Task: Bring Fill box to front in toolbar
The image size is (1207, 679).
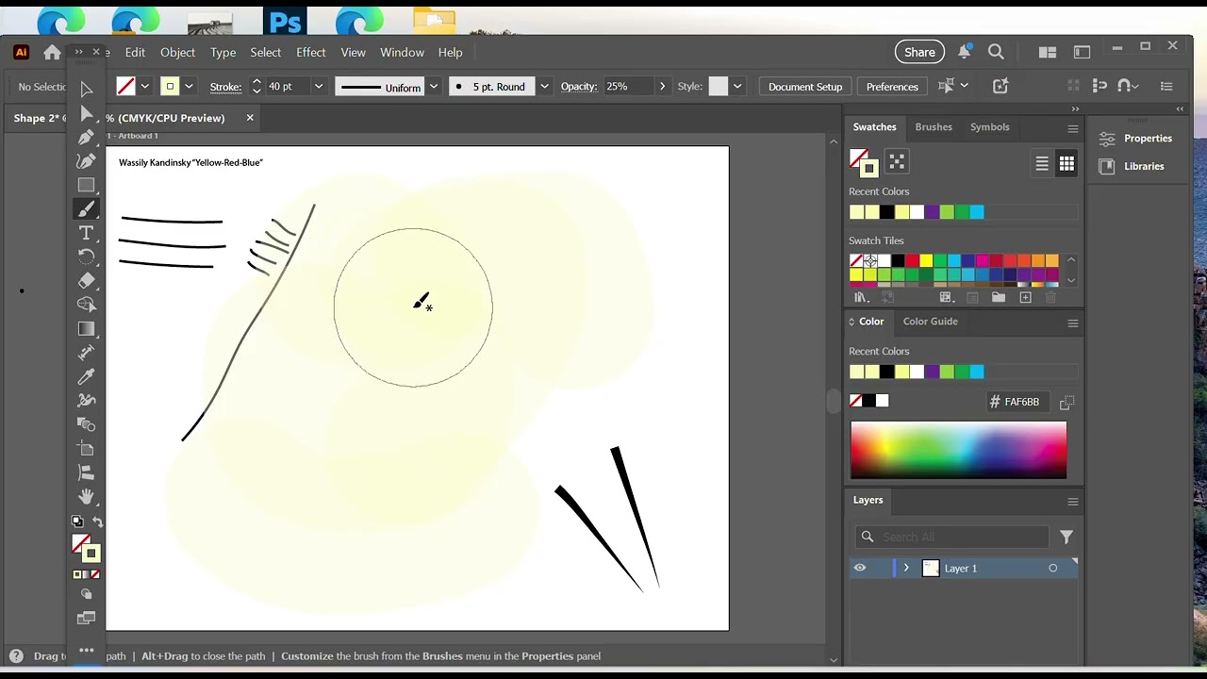Action: pyautogui.click(x=81, y=544)
